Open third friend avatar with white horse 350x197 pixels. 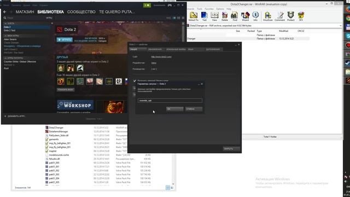(80, 68)
